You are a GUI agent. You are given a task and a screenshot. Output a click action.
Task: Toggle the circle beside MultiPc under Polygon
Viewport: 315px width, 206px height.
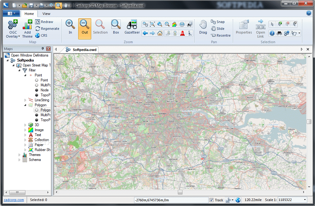pos(37,115)
